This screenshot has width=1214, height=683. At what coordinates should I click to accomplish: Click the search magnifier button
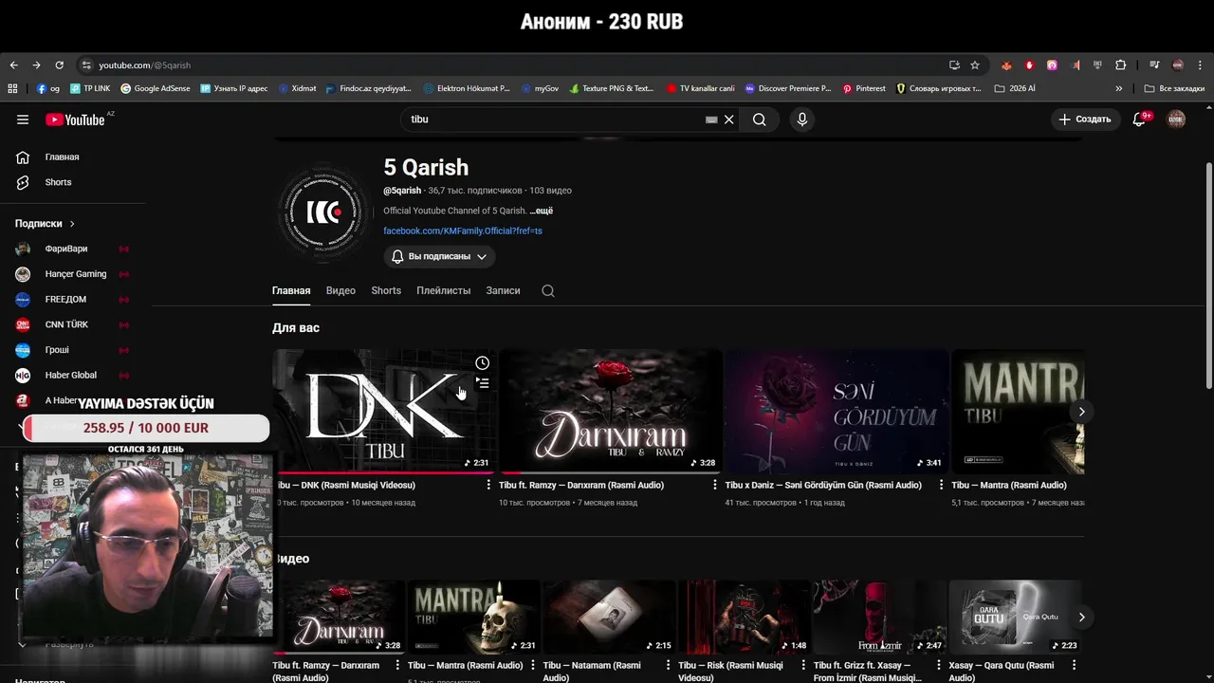coord(759,120)
